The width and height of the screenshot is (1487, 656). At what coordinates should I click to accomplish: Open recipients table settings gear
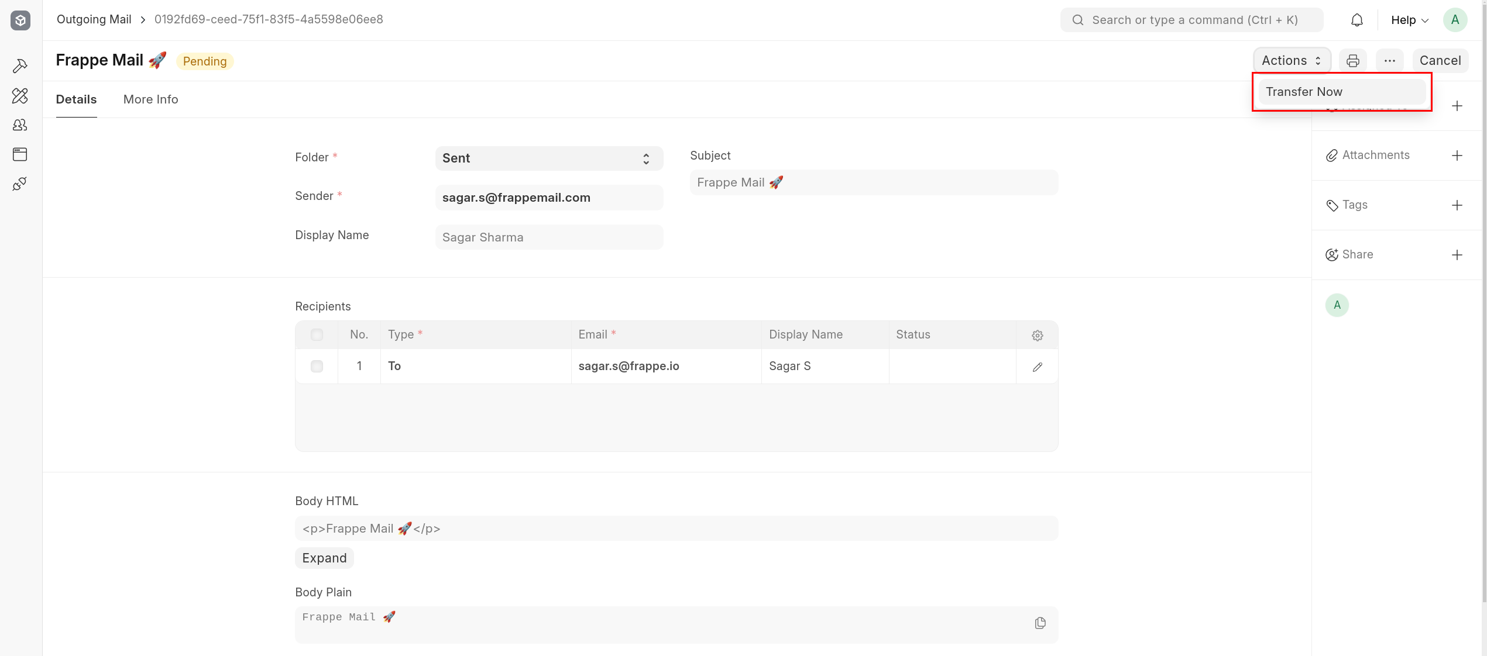[1037, 336]
